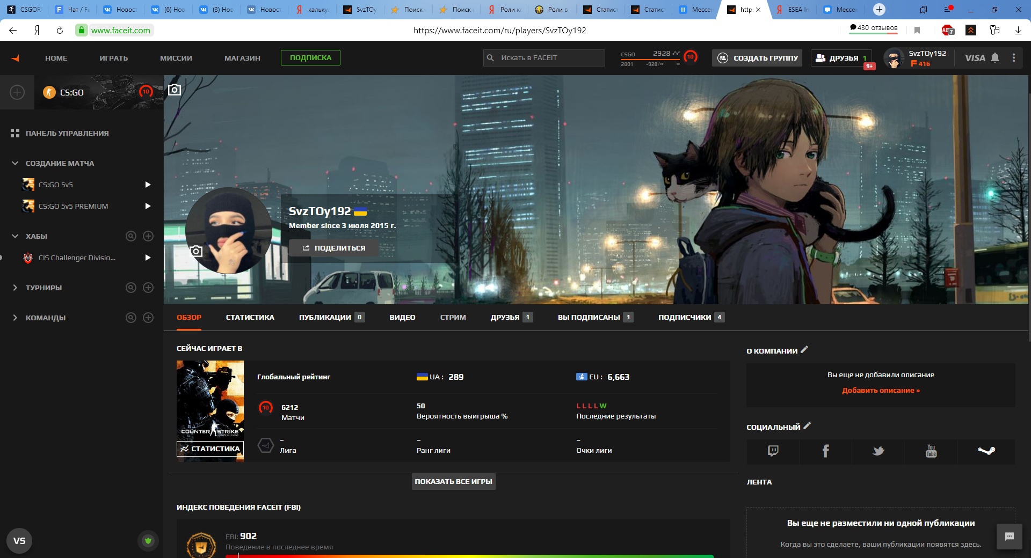This screenshot has height=558, width=1031.
Task: Add a tournament in ТУРНИРЫ row
Action: (148, 288)
